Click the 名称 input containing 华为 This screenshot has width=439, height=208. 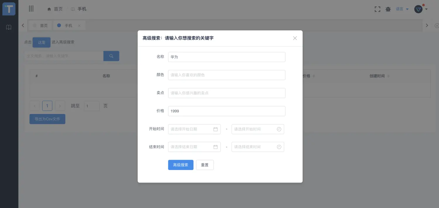(227, 57)
